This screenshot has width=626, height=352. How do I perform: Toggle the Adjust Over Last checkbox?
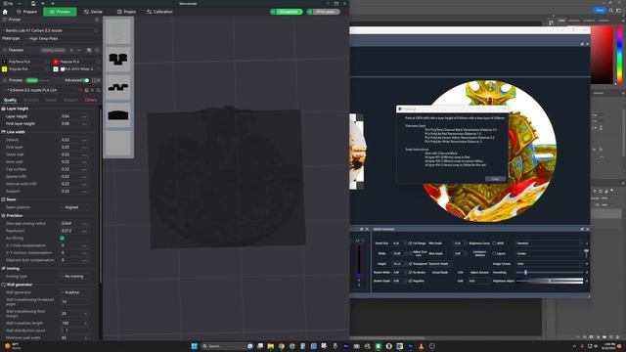point(410,253)
